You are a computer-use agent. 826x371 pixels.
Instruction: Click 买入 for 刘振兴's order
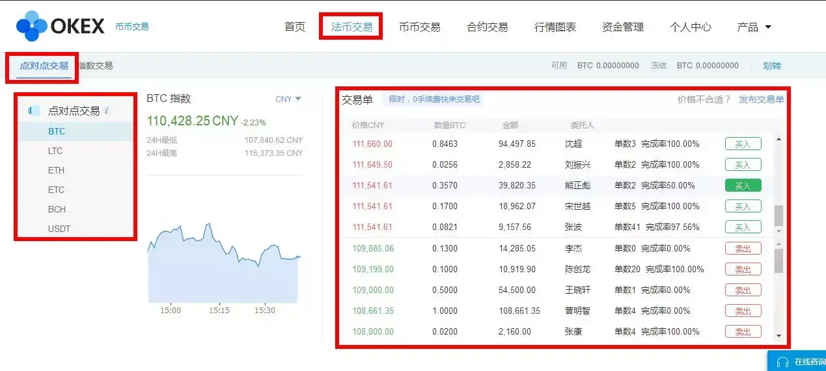[x=743, y=165]
